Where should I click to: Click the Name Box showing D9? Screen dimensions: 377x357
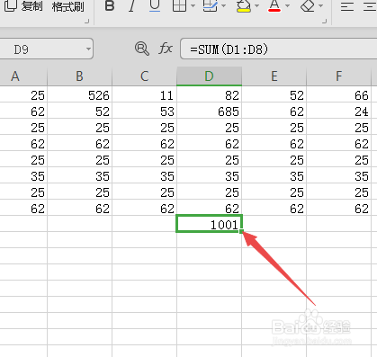tap(47, 49)
